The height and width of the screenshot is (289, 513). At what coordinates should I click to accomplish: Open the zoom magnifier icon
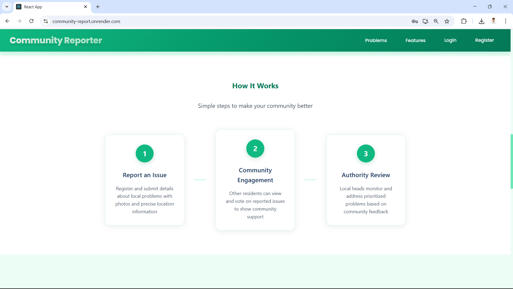tap(436, 21)
